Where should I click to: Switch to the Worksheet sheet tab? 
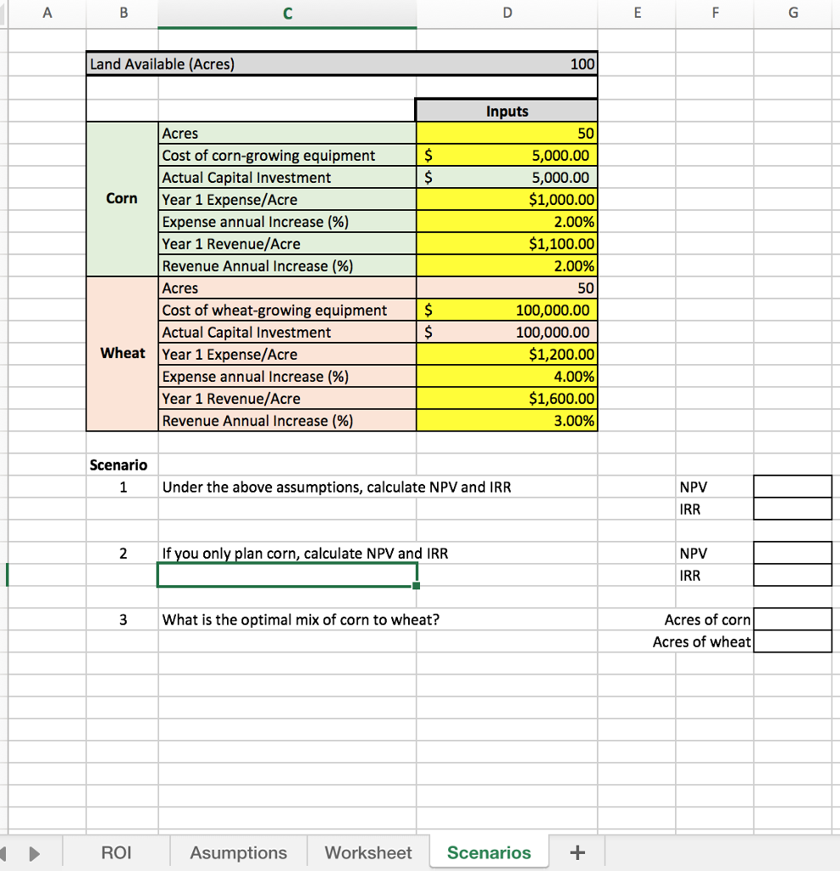pyautogui.click(x=367, y=851)
